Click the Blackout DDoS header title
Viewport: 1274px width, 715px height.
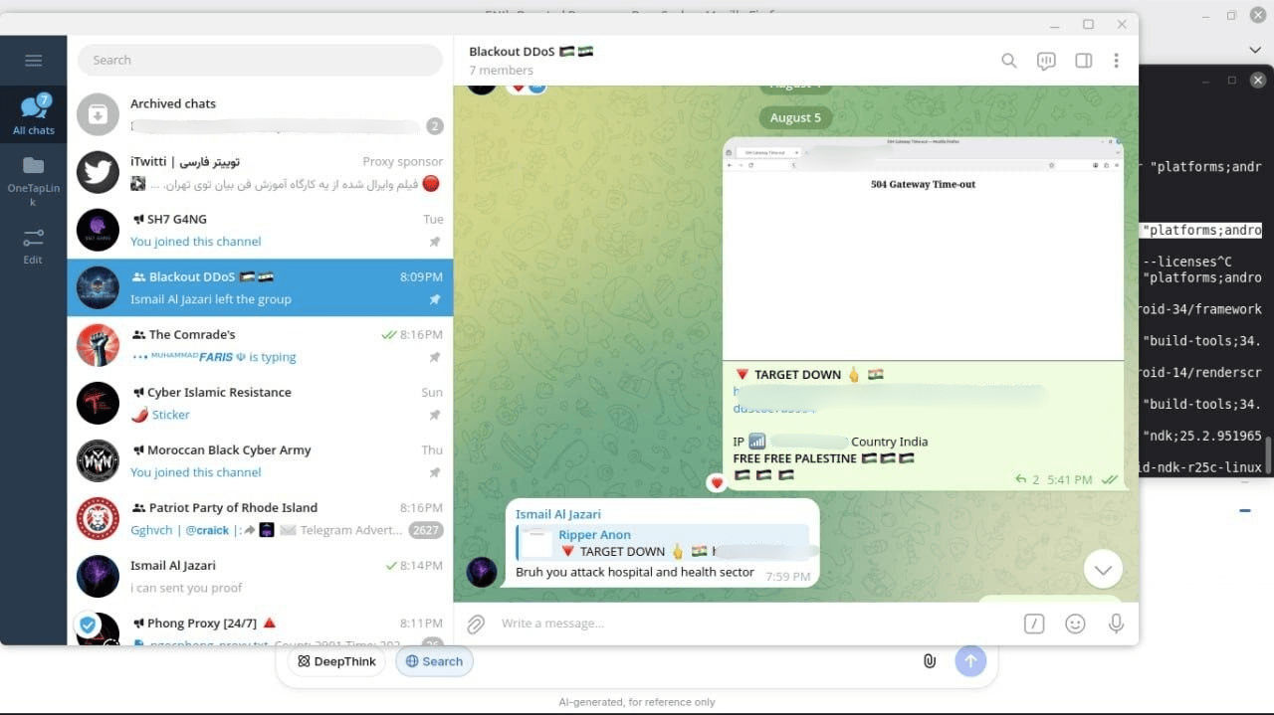[531, 51]
